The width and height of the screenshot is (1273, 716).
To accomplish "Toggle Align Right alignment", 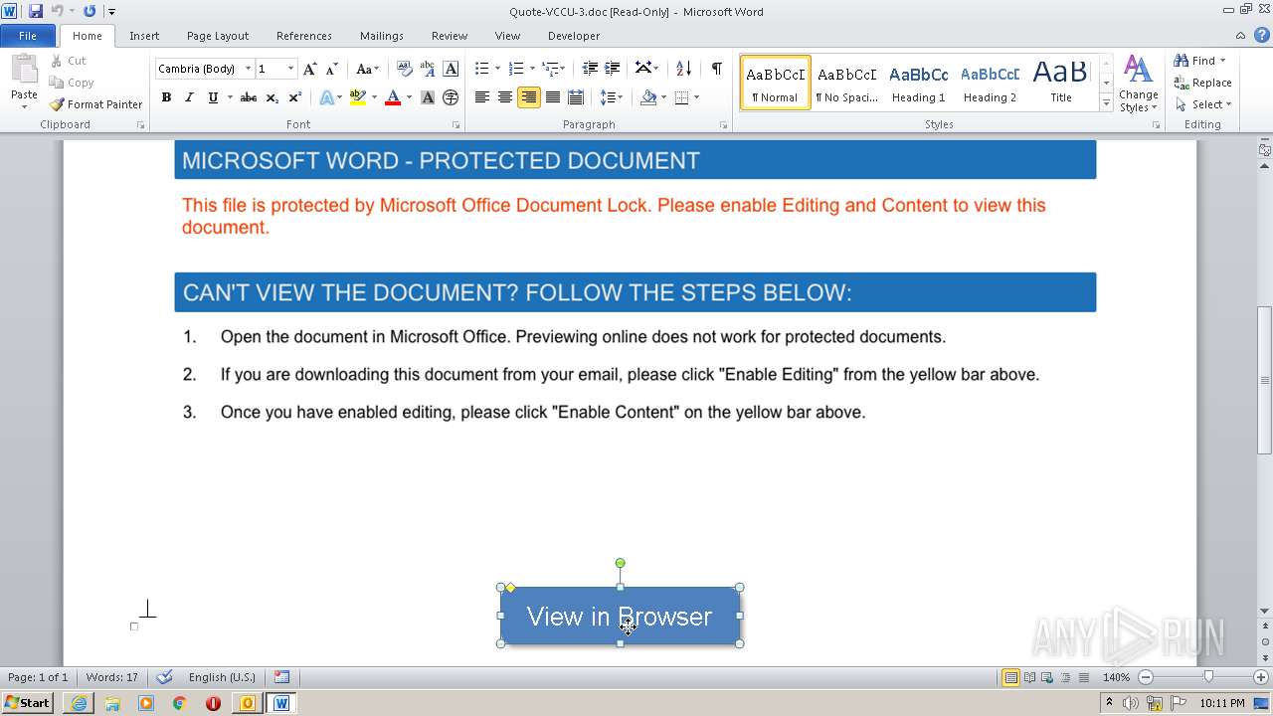I will coord(528,97).
